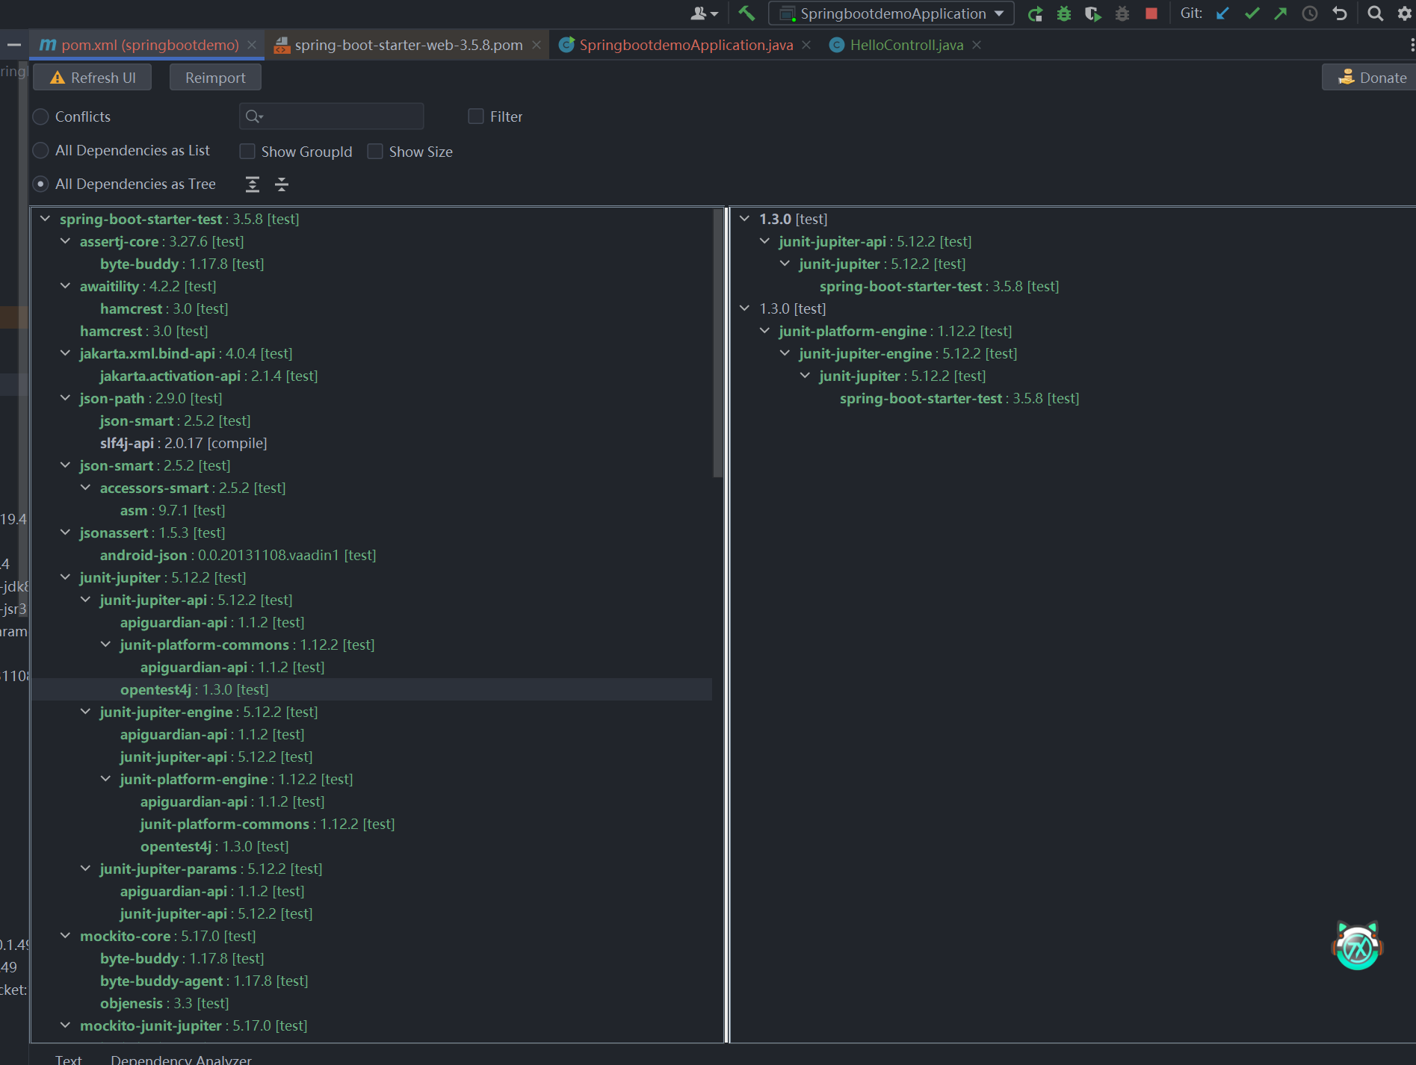Screen dimensions: 1416x1065
Task: Click the Stop red square icon
Action: point(1151,13)
